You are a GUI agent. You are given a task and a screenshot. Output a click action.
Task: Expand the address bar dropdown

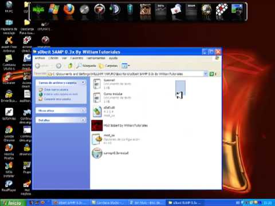[x=206, y=74]
